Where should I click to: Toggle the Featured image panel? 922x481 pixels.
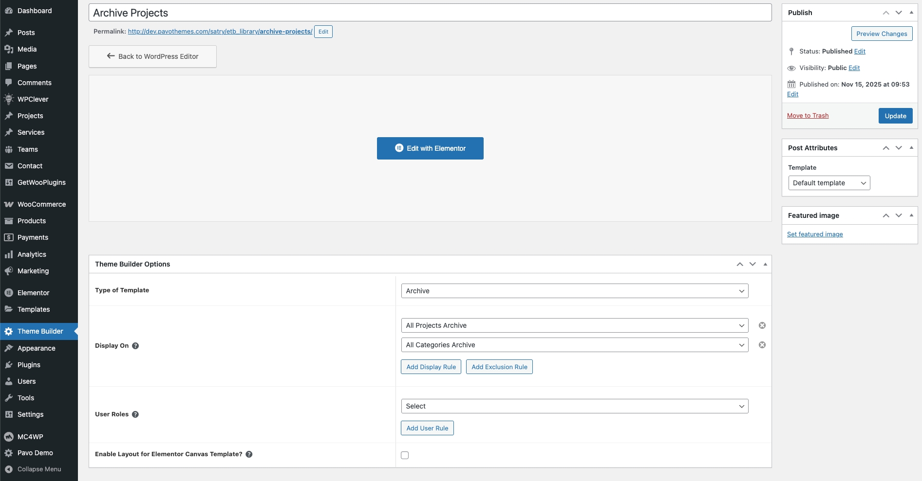[911, 215]
